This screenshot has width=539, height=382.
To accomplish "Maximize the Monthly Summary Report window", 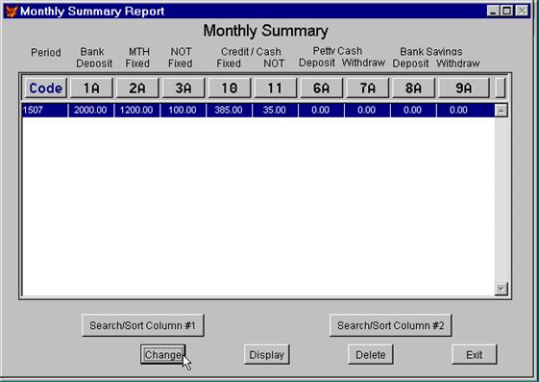I will point(506,11).
